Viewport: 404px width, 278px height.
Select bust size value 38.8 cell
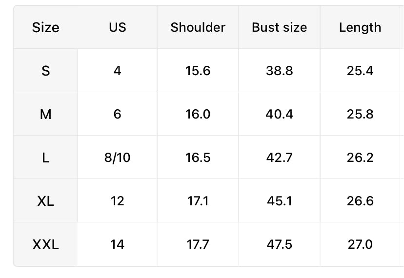(279, 71)
